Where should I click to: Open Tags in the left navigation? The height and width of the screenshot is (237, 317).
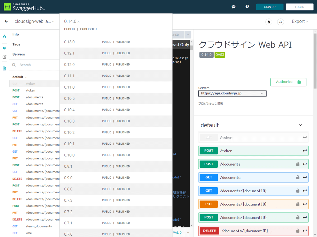click(x=16, y=44)
